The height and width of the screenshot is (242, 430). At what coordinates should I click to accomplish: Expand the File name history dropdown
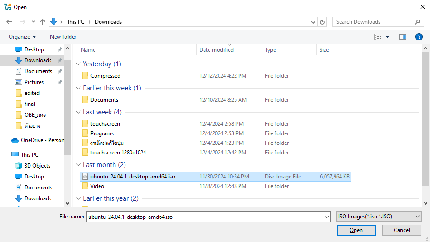tap(326, 217)
